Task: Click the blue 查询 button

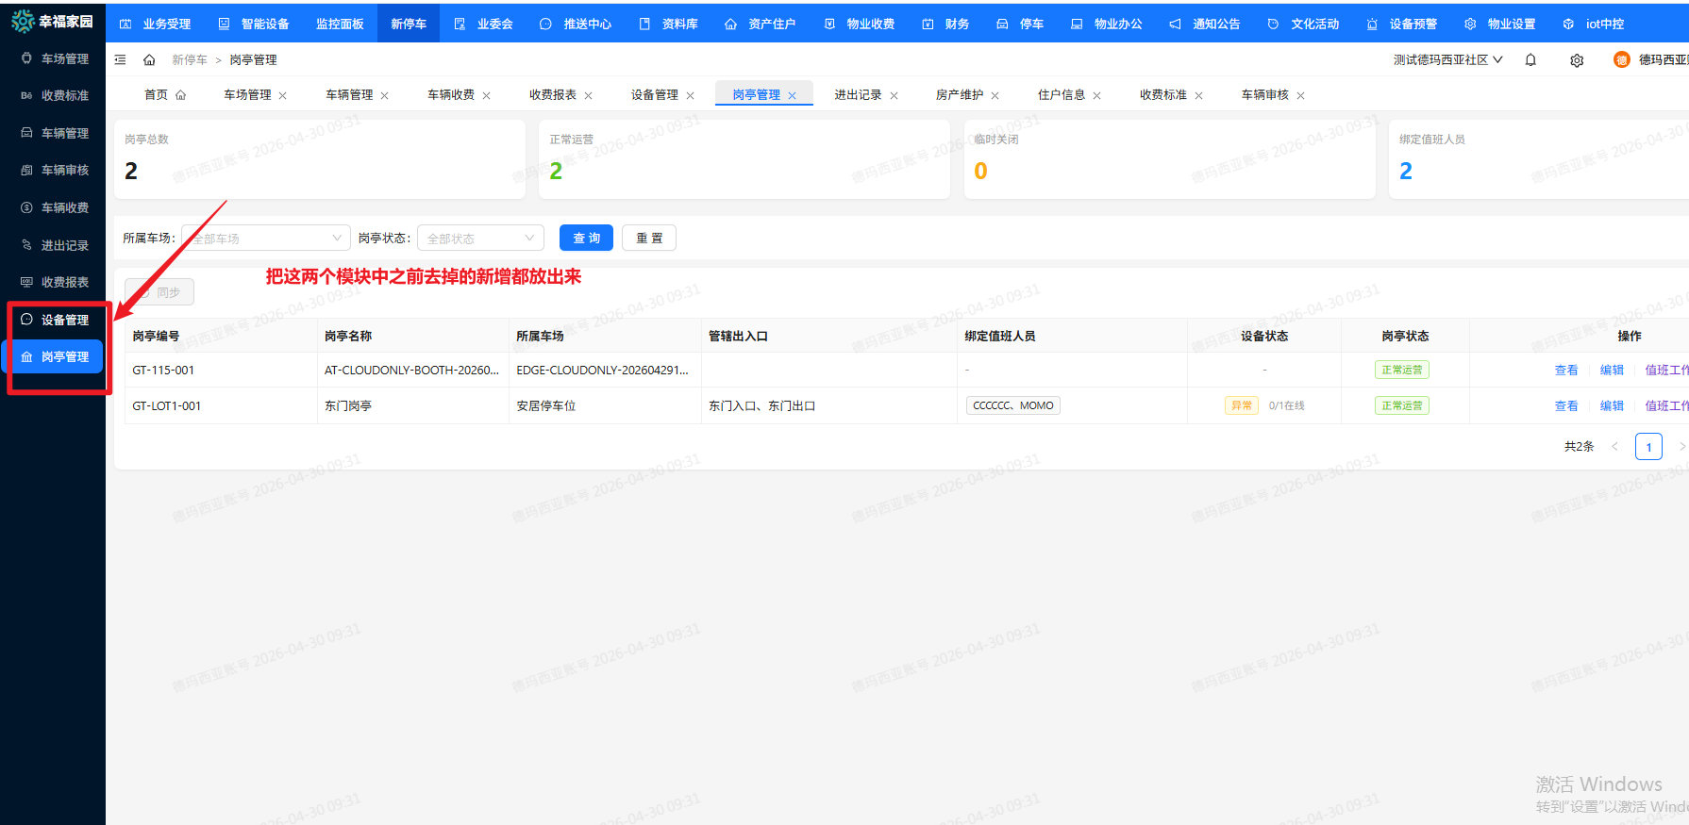Action: [586, 238]
